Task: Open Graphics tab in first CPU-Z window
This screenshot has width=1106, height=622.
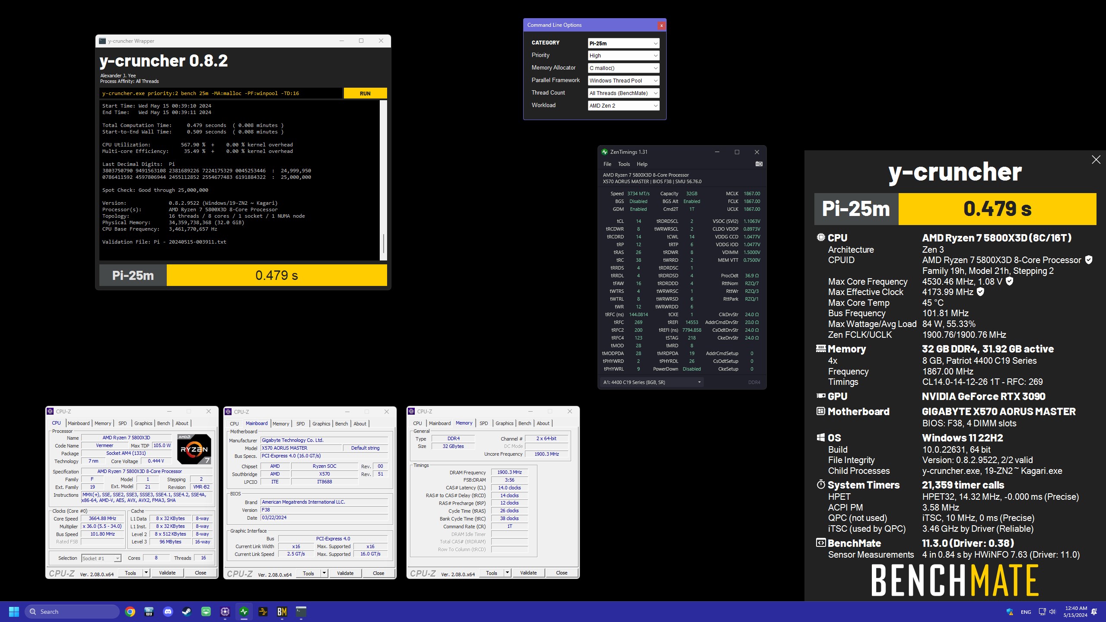Action: 143,423
